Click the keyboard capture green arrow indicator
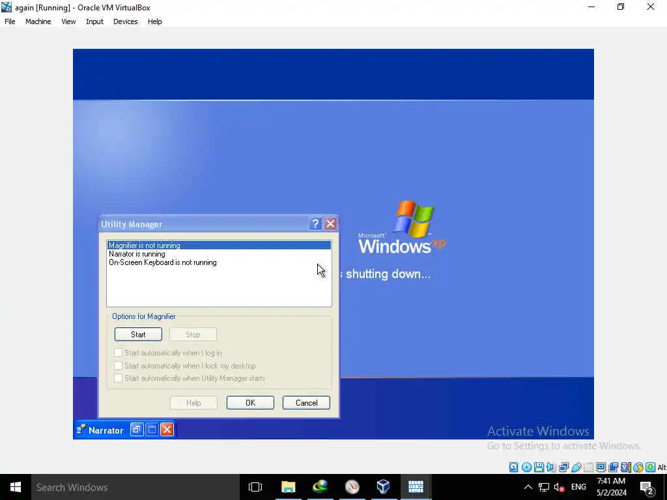Viewport: 667px width, 500px height. pyautogui.click(x=650, y=467)
